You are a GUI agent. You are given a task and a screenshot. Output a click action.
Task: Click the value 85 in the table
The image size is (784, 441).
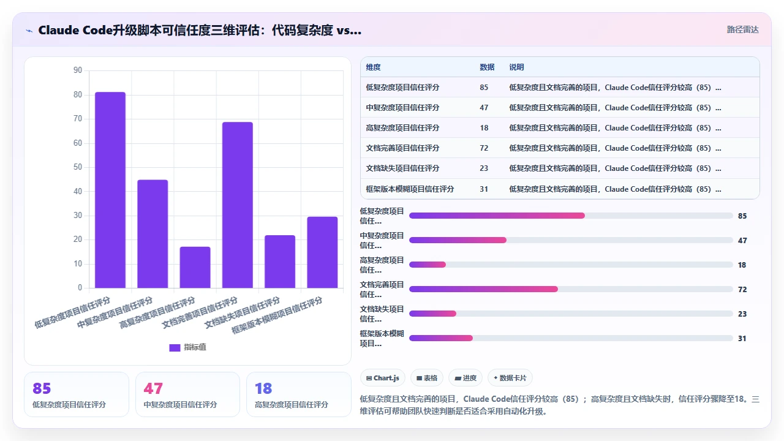484,88
